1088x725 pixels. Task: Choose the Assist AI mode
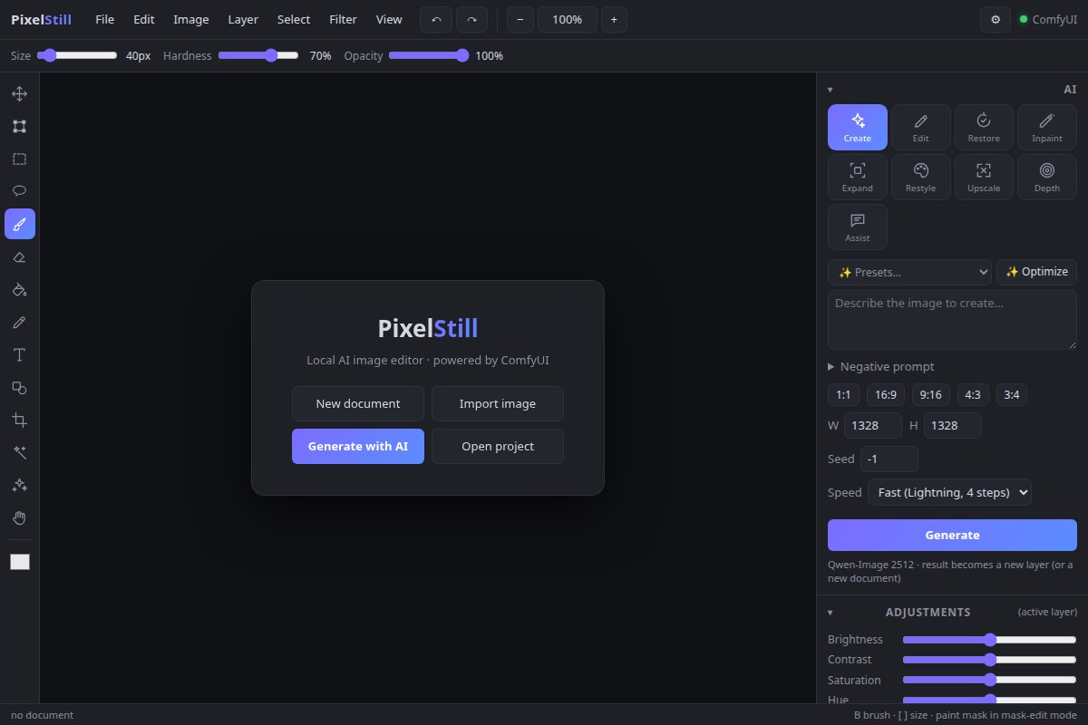click(857, 227)
